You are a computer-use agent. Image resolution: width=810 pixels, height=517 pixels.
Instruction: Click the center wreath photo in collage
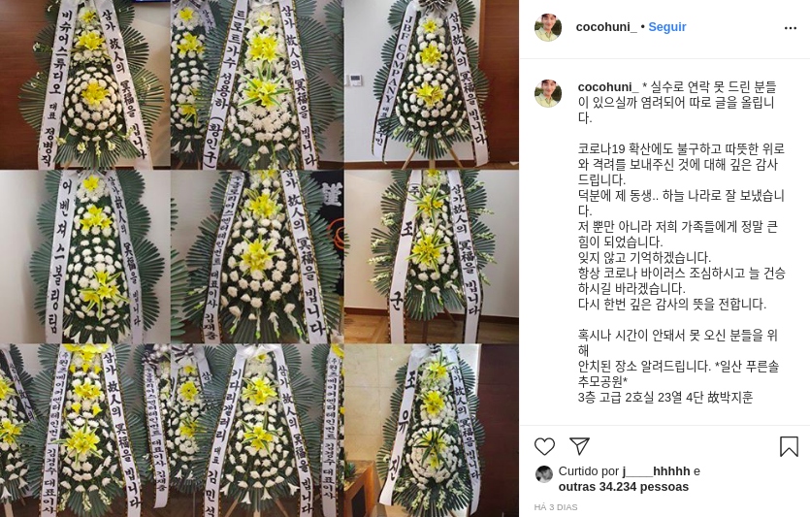[x=257, y=257]
